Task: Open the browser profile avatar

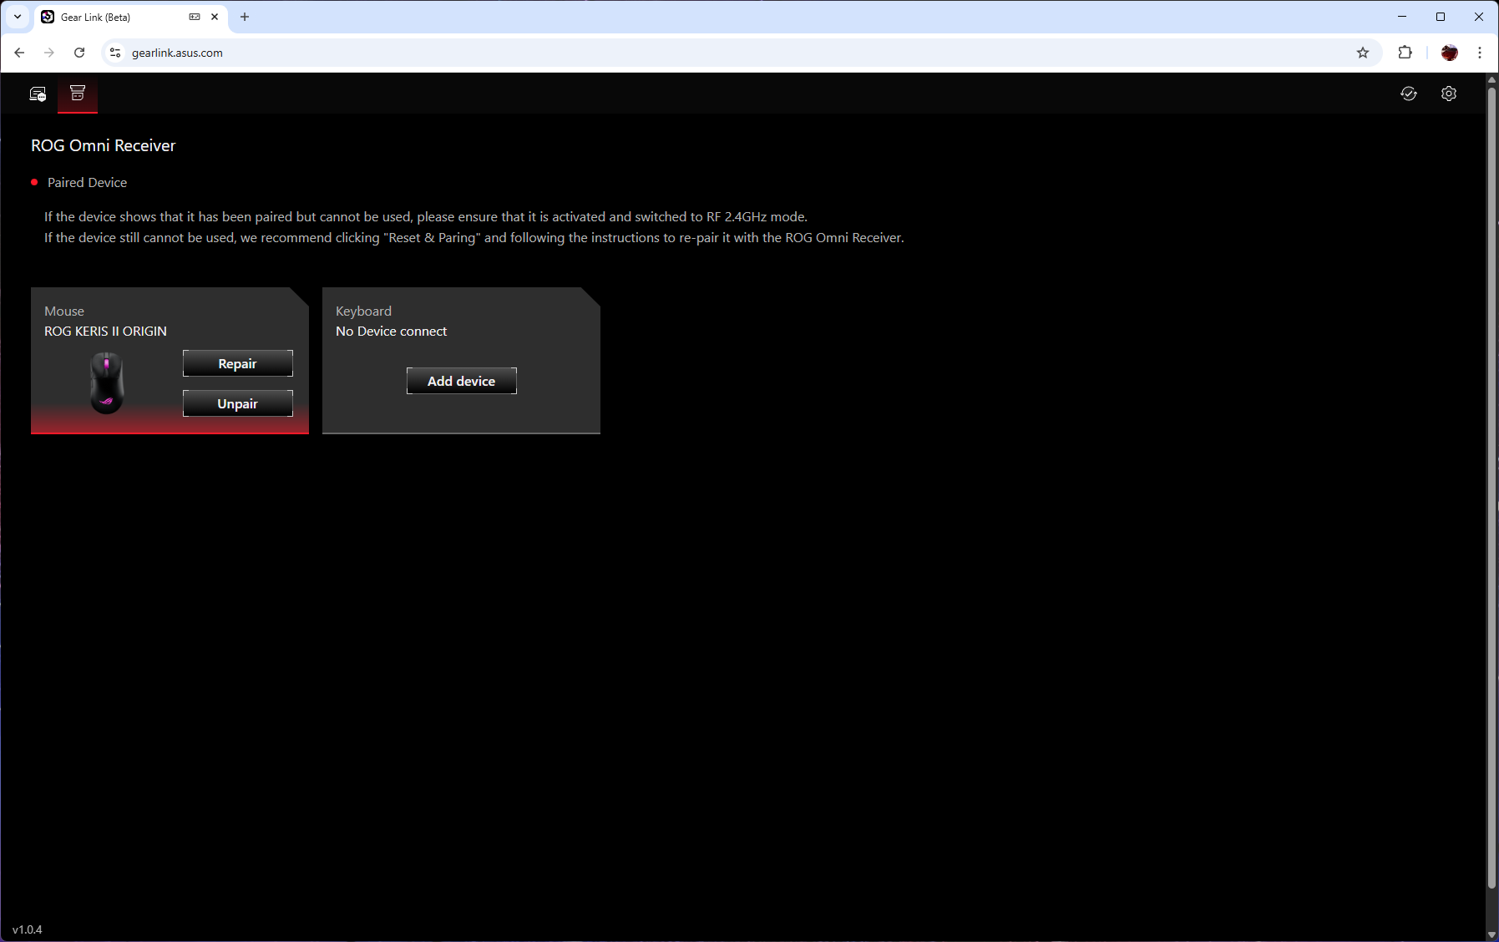Action: [x=1449, y=53]
